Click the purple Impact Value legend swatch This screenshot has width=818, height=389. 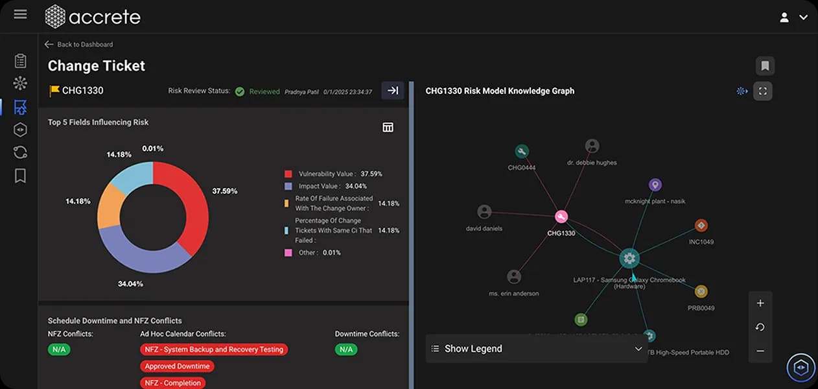(x=288, y=186)
